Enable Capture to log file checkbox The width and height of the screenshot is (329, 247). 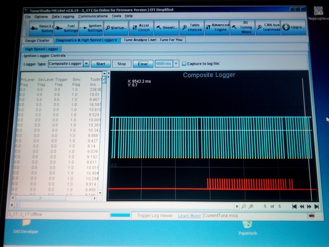184,64
